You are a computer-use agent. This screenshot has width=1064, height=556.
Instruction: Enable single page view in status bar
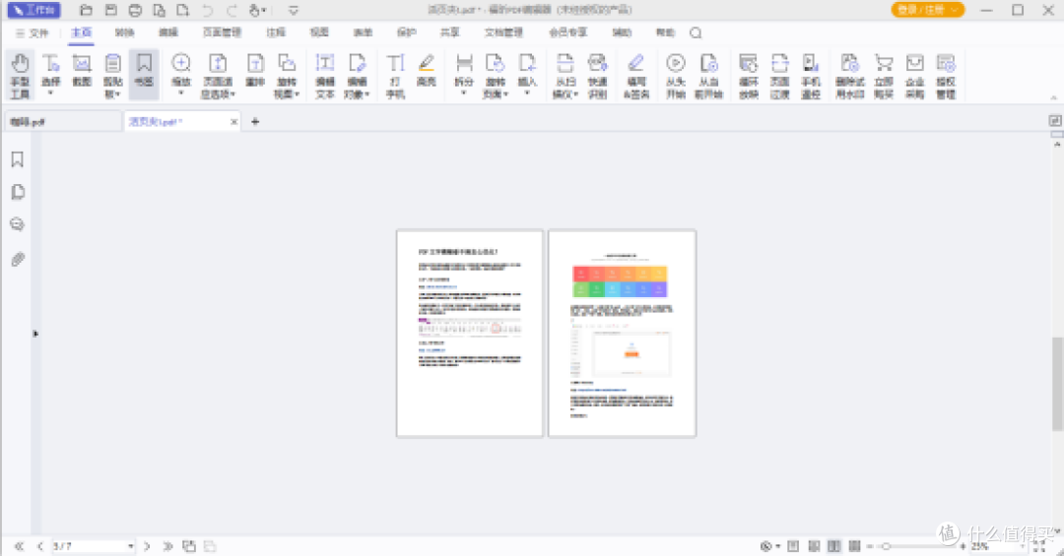(792, 546)
